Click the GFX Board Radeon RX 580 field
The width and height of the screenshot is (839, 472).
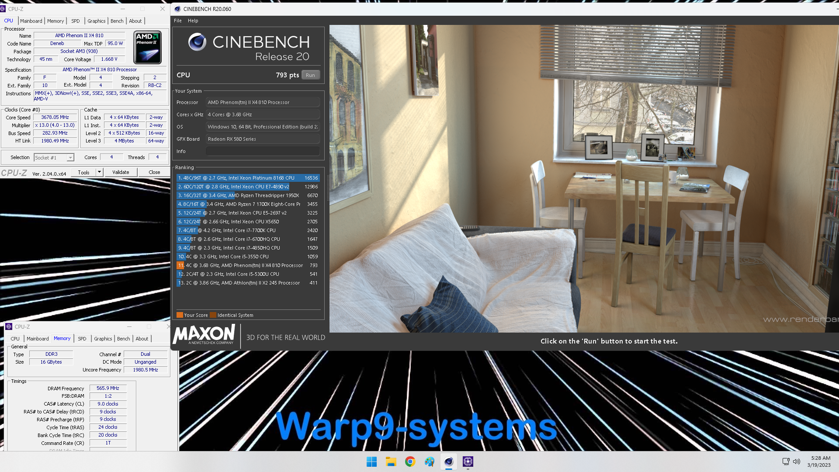pos(263,139)
